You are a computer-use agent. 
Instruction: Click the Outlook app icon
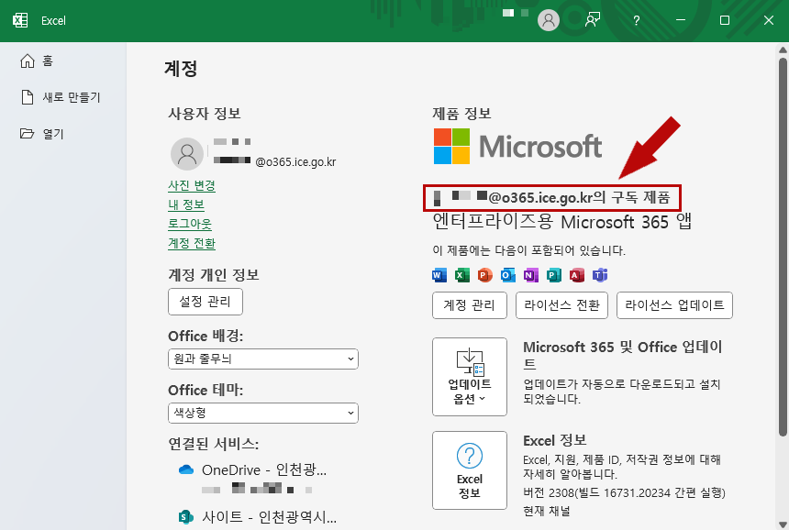click(x=507, y=275)
